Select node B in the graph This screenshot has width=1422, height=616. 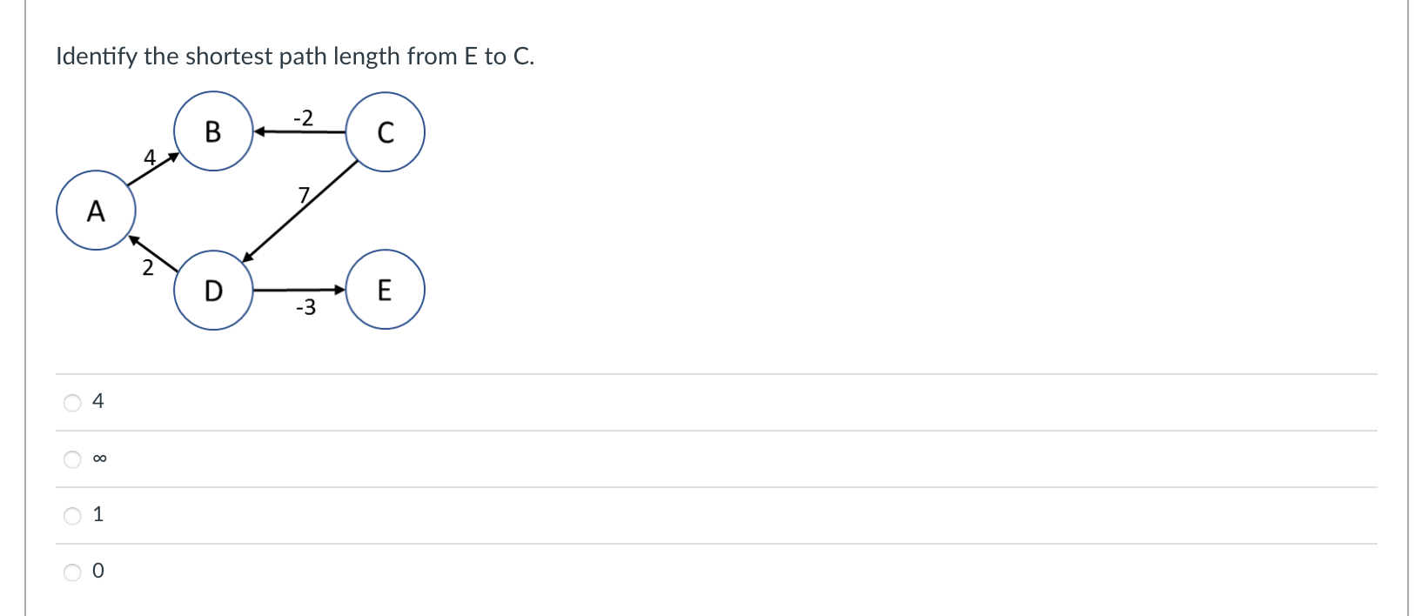coord(213,131)
